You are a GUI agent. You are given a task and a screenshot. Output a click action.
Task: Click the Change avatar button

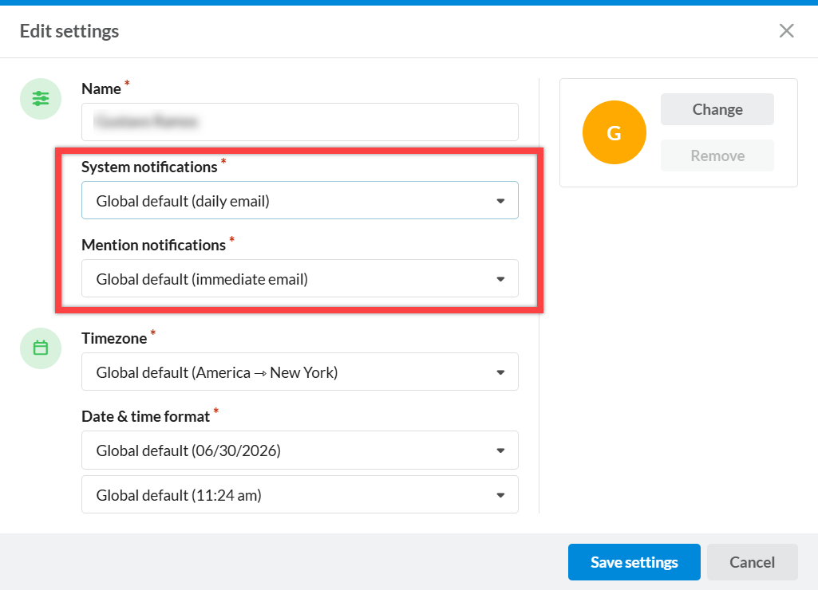point(717,109)
